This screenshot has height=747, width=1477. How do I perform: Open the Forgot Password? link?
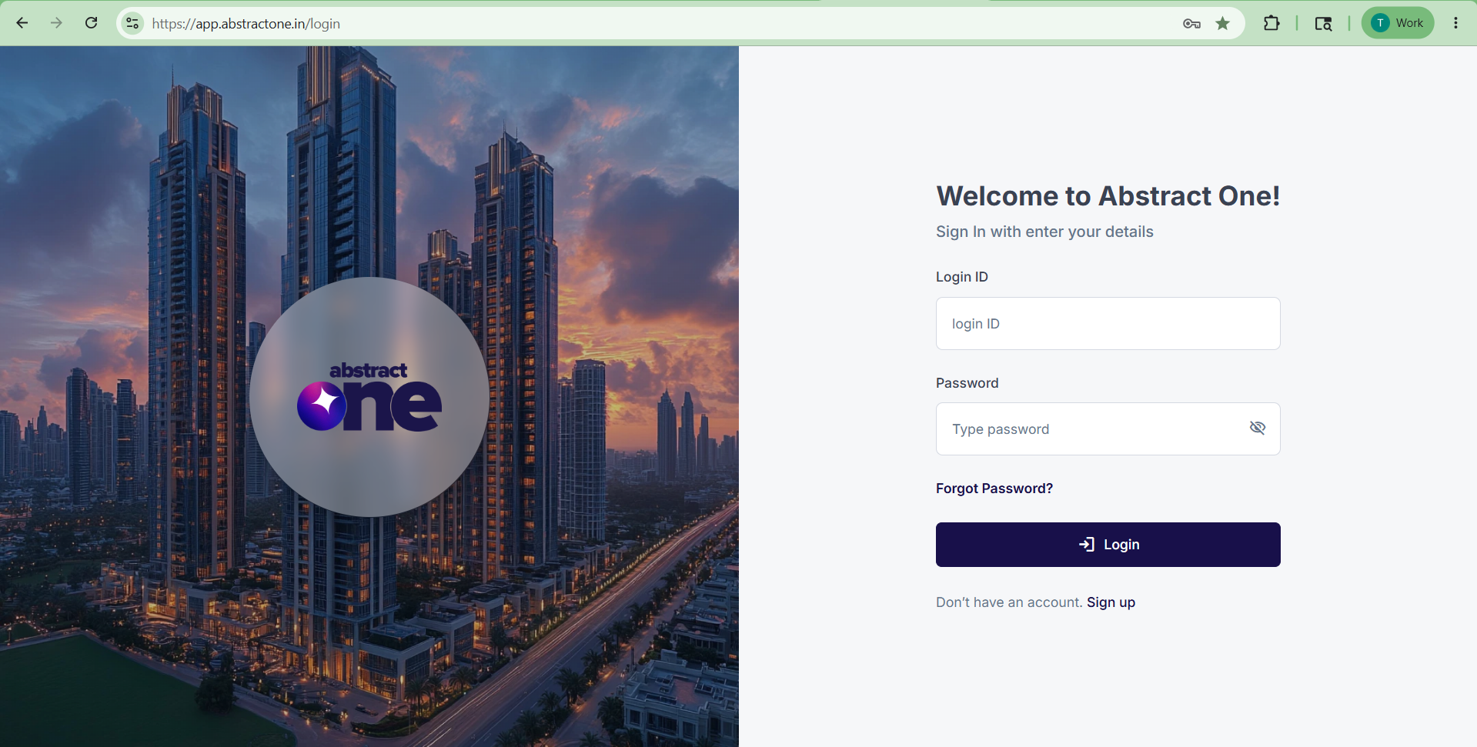click(994, 489)
